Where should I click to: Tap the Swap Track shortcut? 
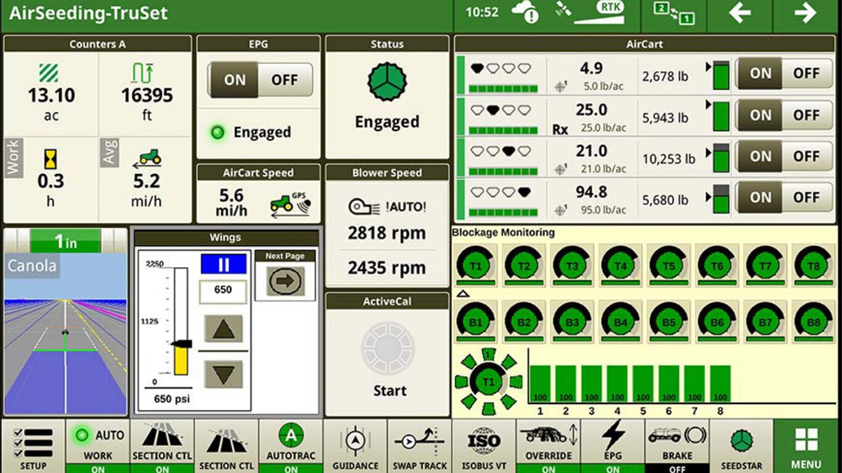(419, 446)
